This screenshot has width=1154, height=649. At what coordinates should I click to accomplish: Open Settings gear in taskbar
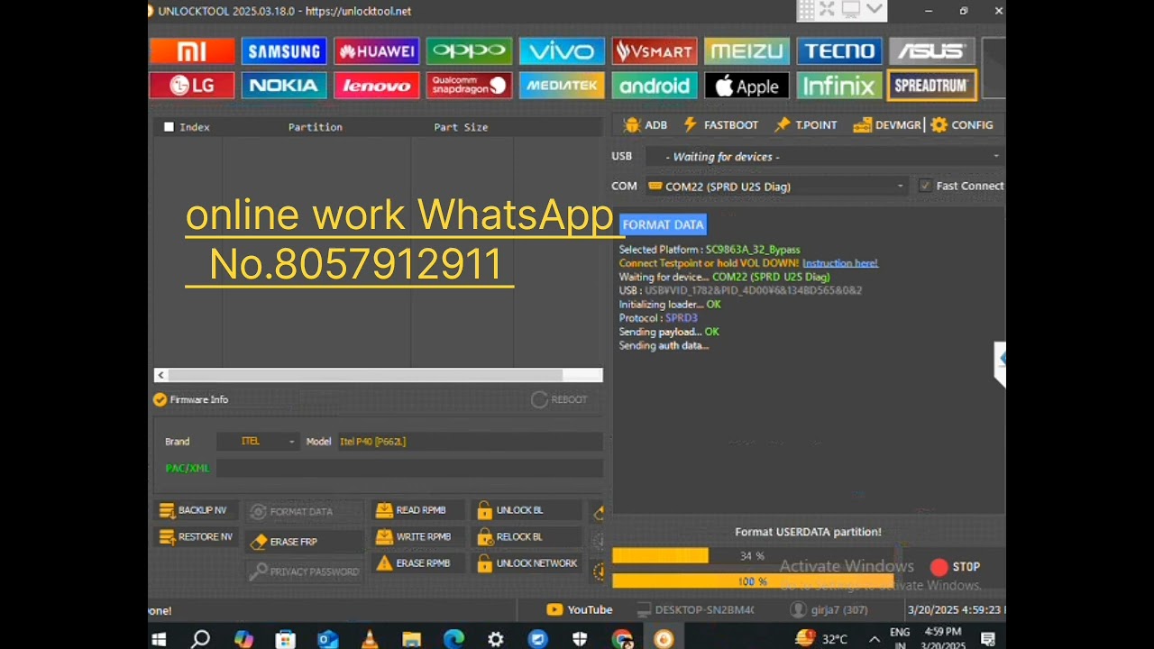[x=496, y=639]
